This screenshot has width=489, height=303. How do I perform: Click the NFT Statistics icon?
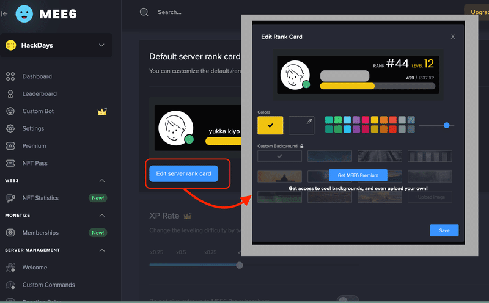click(10, 198)
